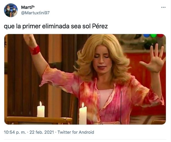This screenshot has height=142, width=171.
Task: Click the 'Twitter for Android' source link
Action: point(76,132)
